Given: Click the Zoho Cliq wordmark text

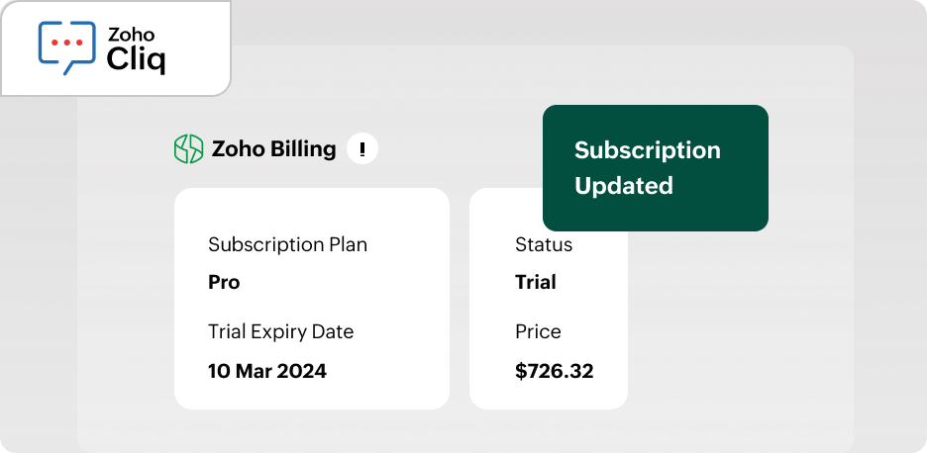Looking at the screenshot, I should point(136,48).
